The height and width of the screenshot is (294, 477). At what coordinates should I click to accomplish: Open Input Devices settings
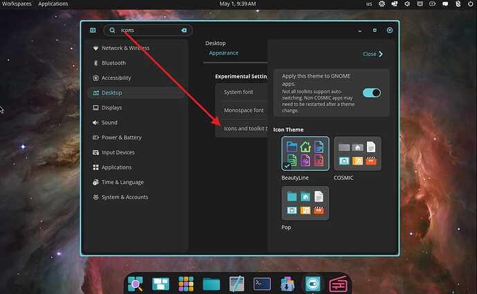click(x=136, y=152)
